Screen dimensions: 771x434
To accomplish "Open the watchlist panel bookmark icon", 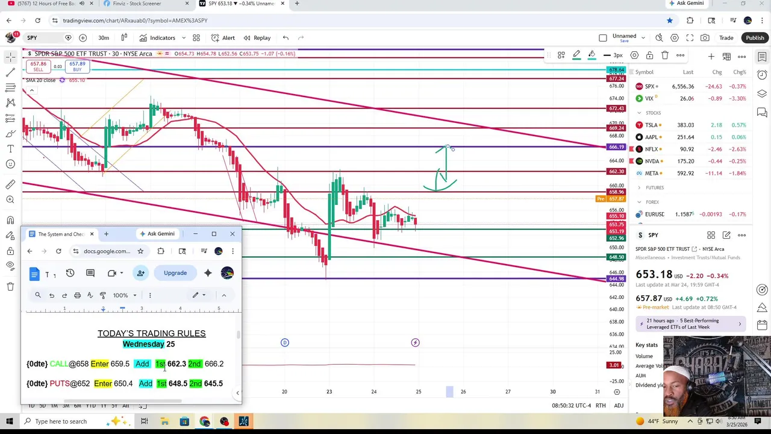I will [x=762, y=57].
